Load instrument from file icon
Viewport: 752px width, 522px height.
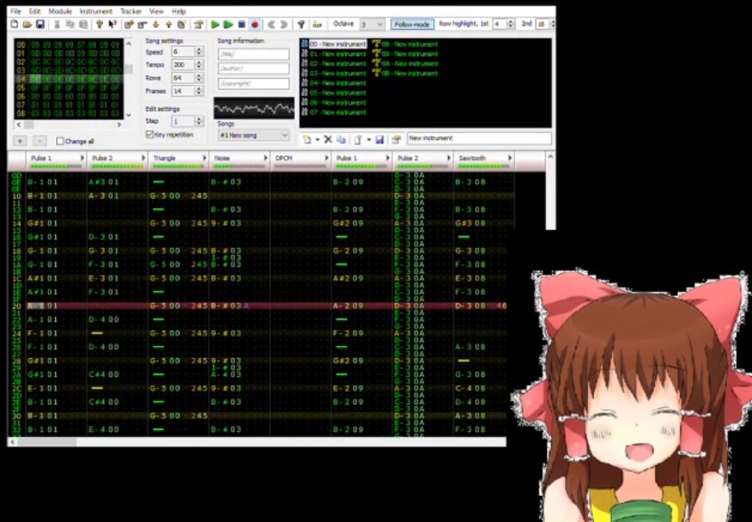[358, 139]
